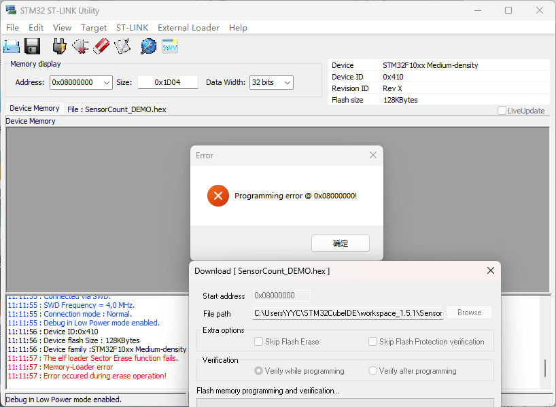Click 'Flash memory programming and verification...' label
Image resolution: width=556 pixels, height=407 pixels.
point(268,391)
